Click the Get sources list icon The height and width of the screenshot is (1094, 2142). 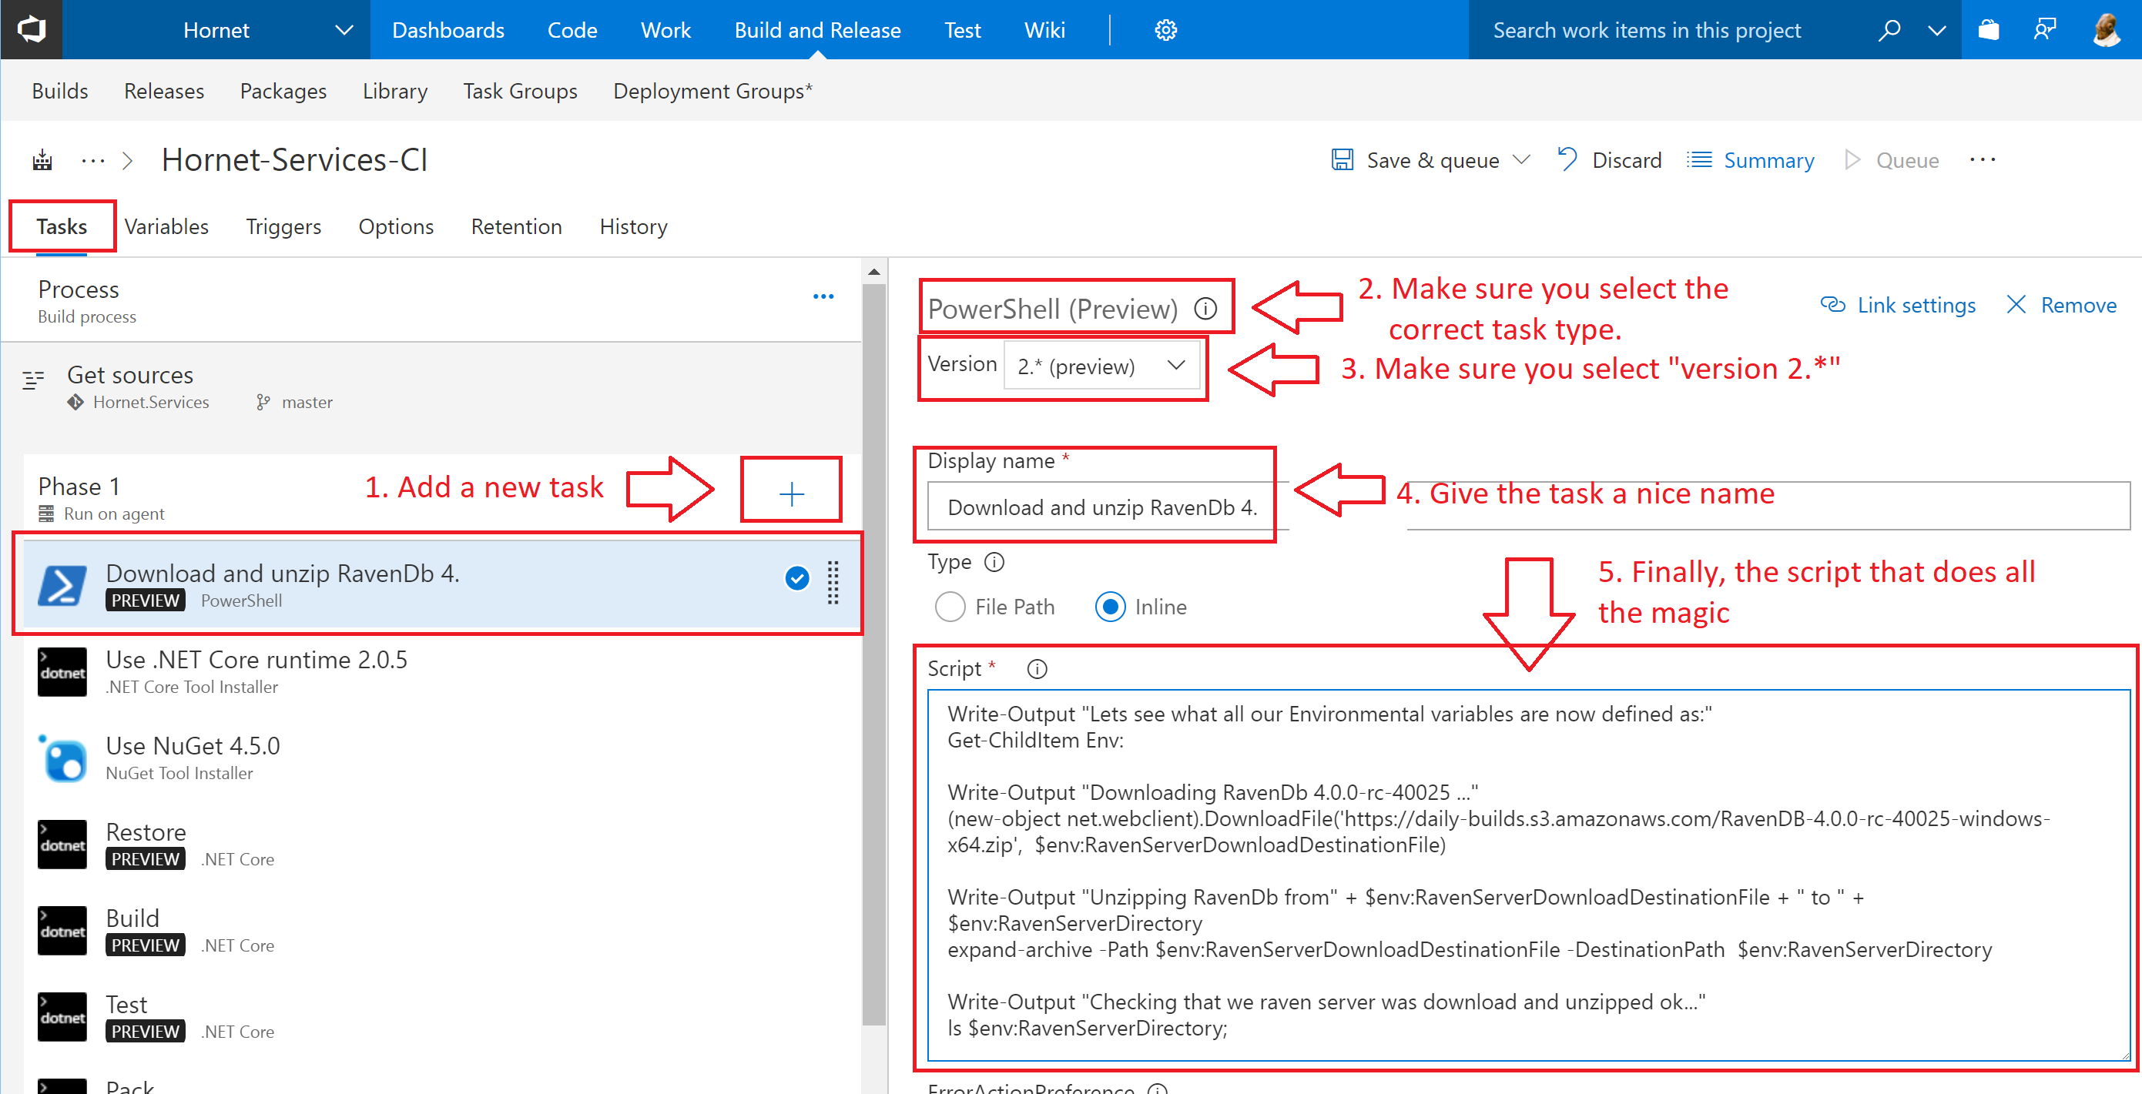pos(33,380)
